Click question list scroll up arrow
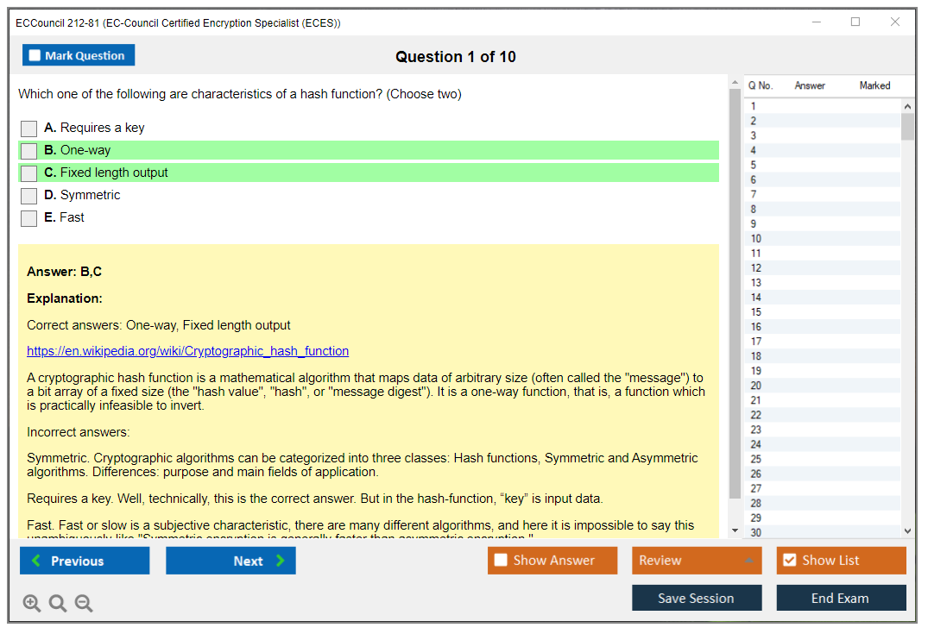This screenshot has width=928, height=634. tap(907, 107)
